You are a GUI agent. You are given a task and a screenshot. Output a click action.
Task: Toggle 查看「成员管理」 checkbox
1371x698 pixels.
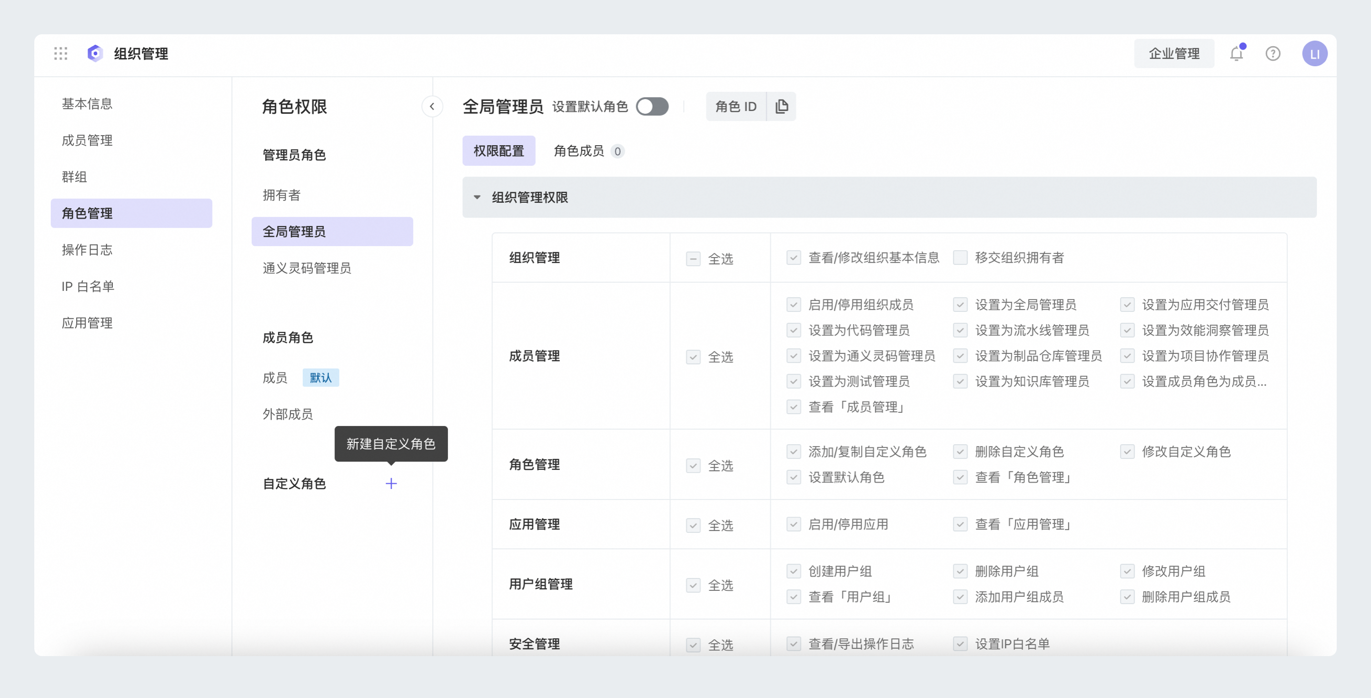[794, 407]
